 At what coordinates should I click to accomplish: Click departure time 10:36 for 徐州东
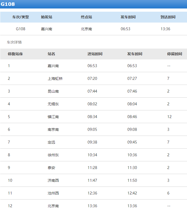[x=132, y=155]
